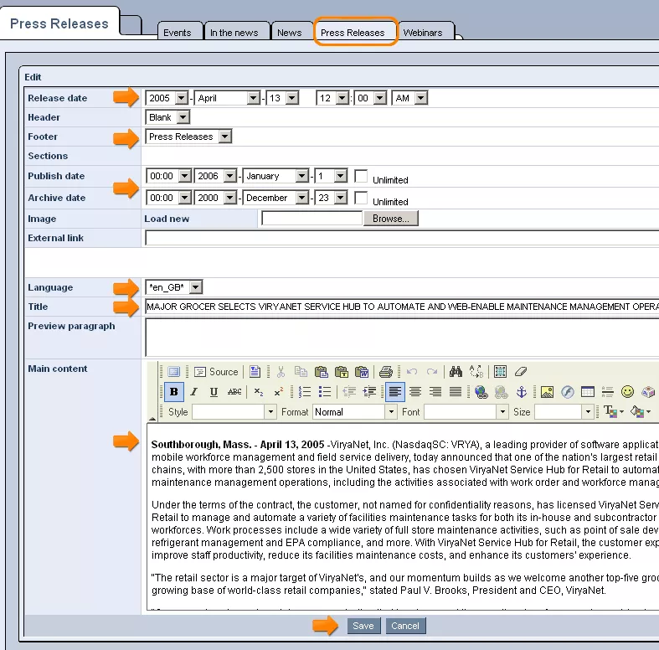659x650 pixels.
Task: Toggle Subscript formatting button
Action: [259, 392]
